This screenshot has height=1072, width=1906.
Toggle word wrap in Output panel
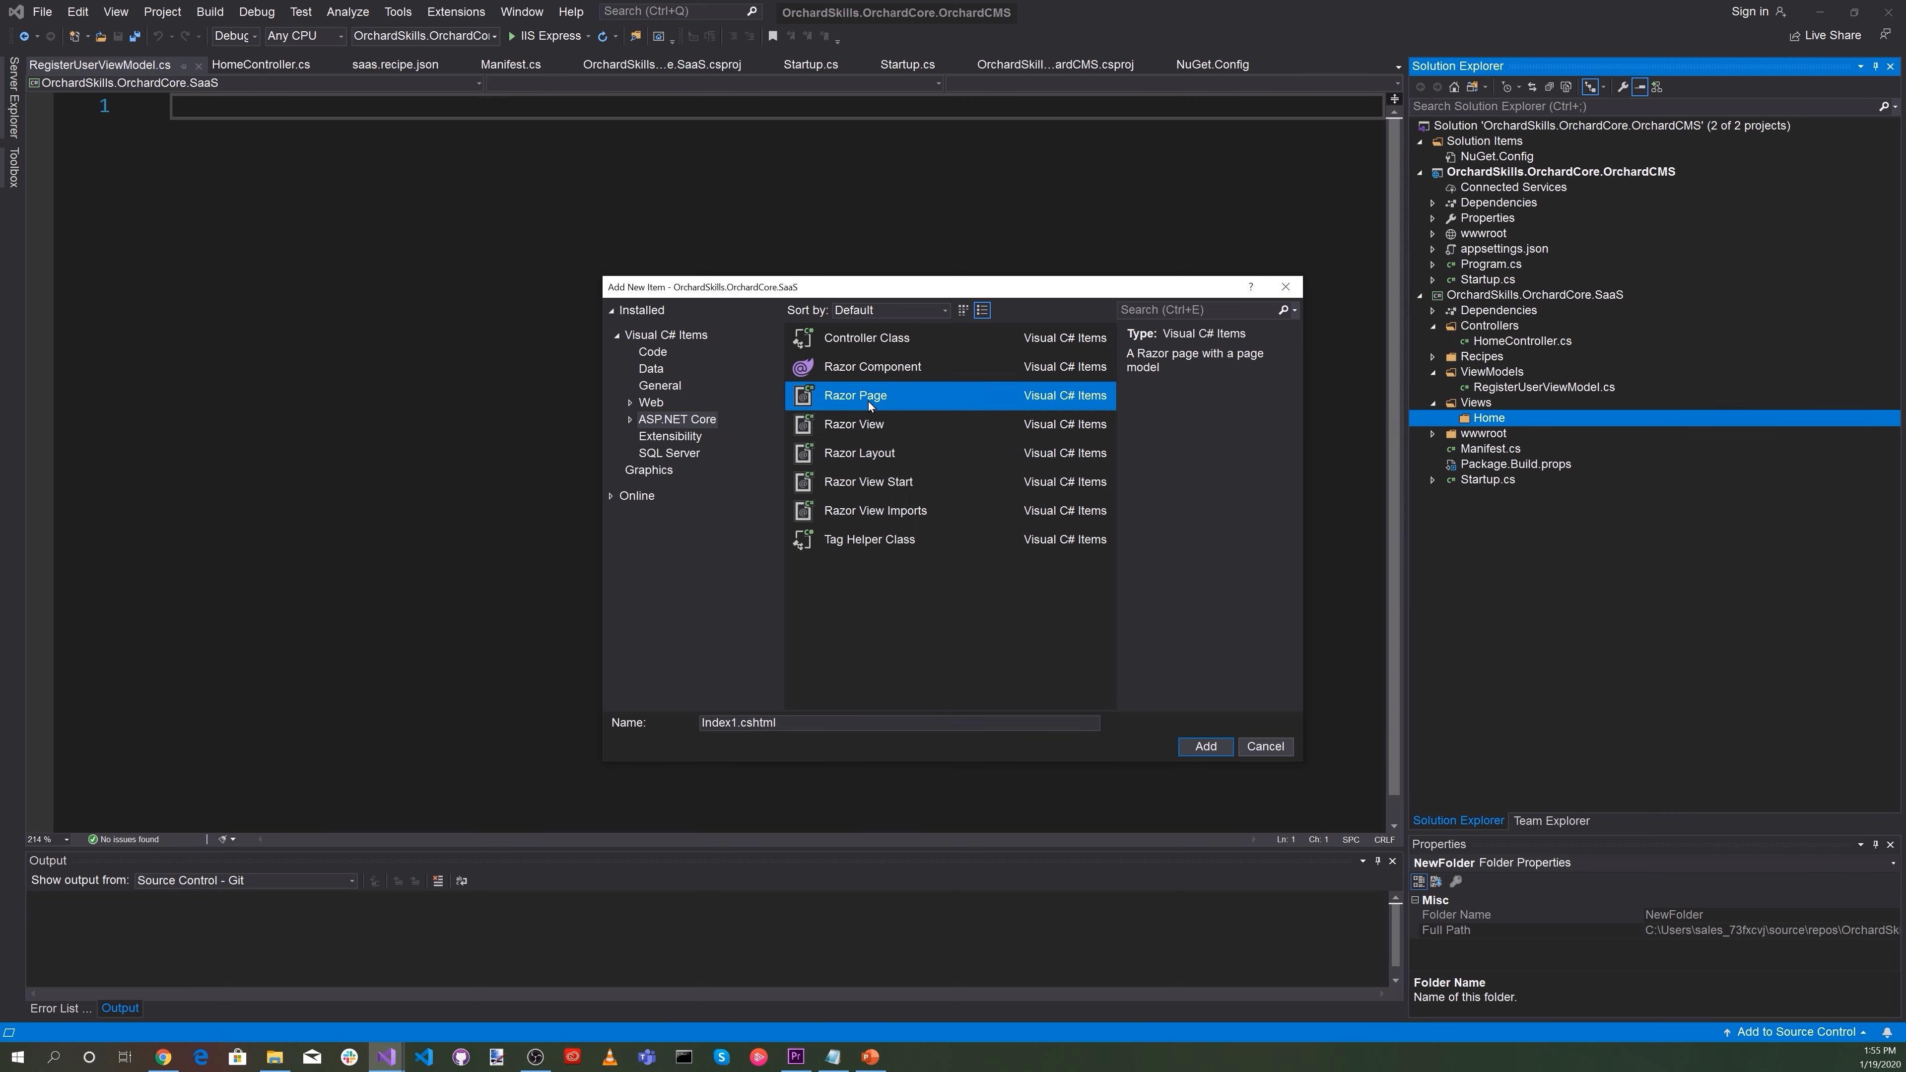click(462, 881)
